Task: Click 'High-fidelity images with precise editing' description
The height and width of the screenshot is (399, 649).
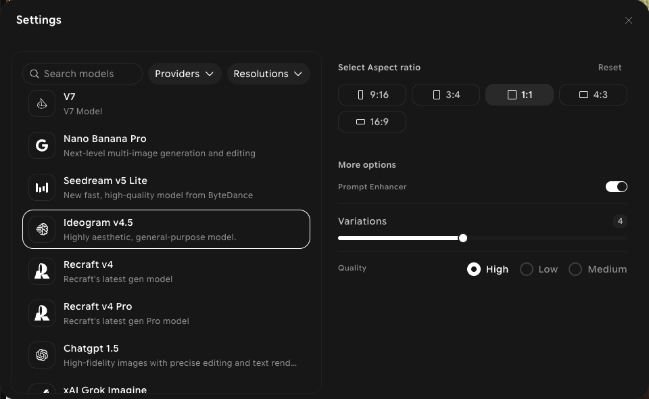Action: pyautogui.click(x=180, y=363)
